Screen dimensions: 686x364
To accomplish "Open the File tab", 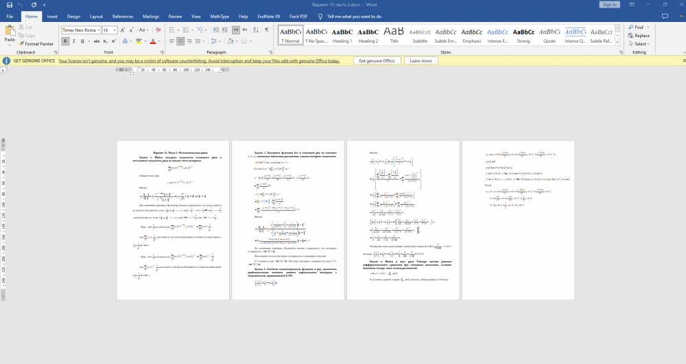I will (x=10, y=16).
